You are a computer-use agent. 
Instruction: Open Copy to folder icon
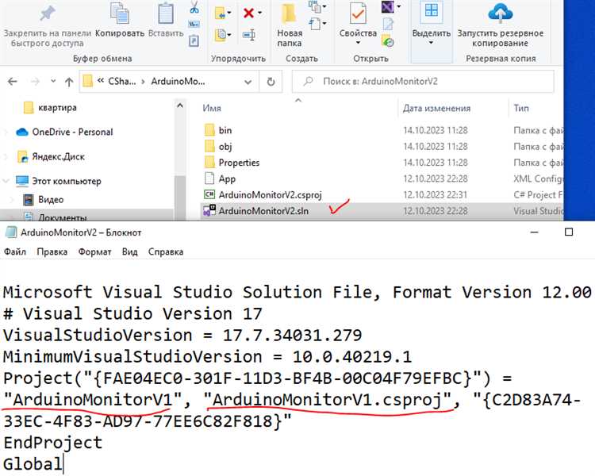(x=221, y=35)
